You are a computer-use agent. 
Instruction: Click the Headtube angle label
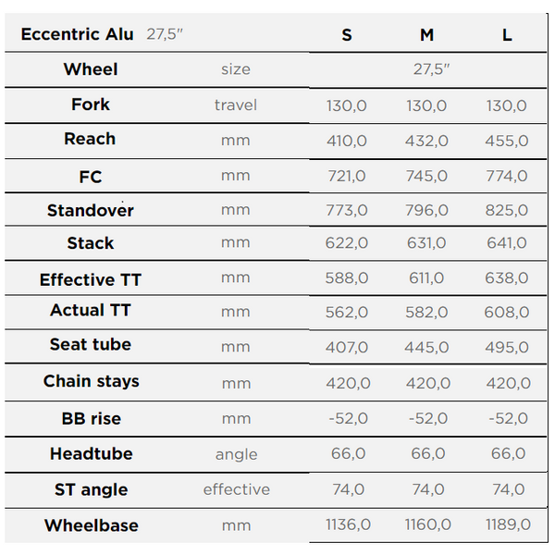click(x=237, y=454)
